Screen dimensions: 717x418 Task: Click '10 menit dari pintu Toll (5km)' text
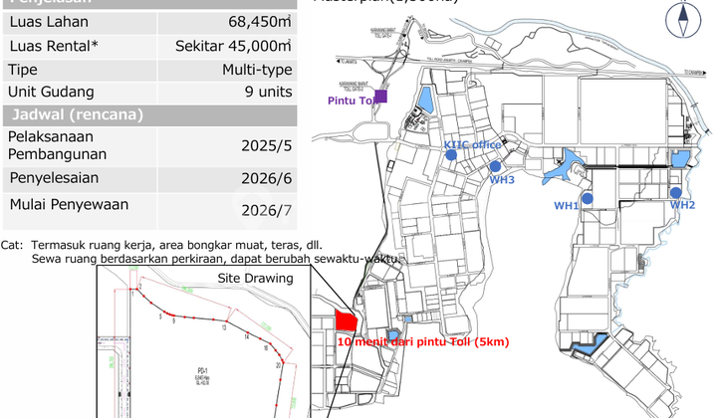click(x=423, y=342)
